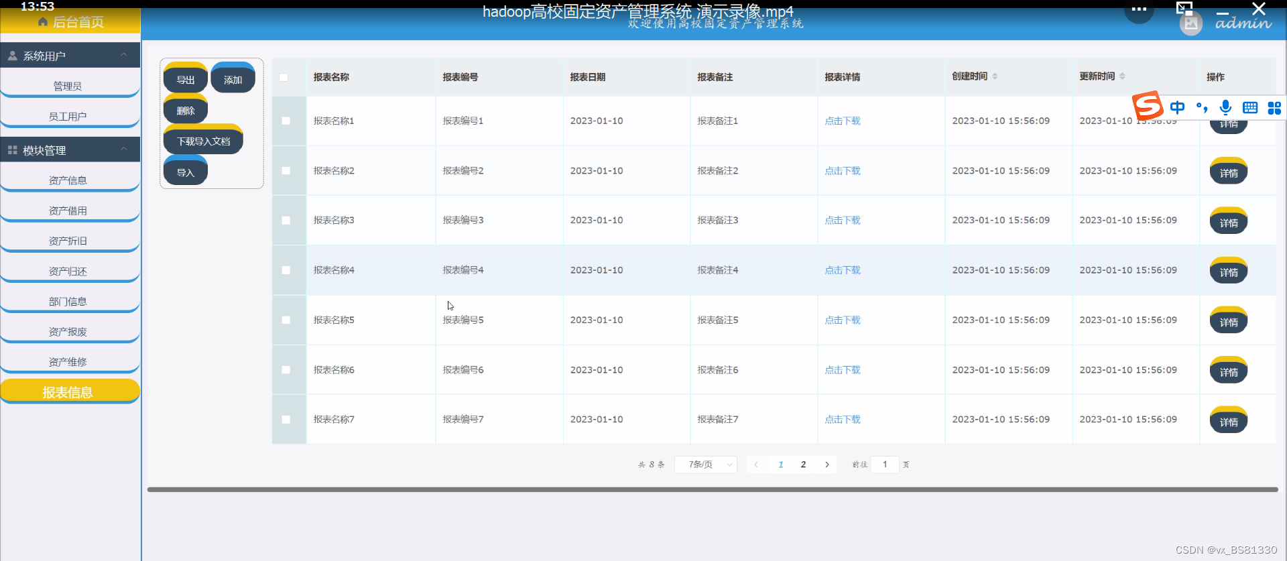Check the row checkbox for 报表名称4

(x=286, y=270)
